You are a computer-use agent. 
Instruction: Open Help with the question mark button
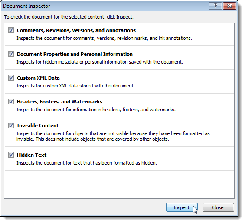click(x=215, y=6)
